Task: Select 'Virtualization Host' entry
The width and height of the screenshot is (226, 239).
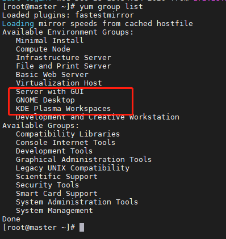Action: [x=59, y=83]
